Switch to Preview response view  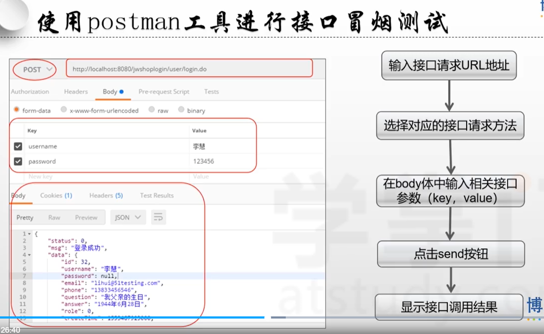pos(86,217)
